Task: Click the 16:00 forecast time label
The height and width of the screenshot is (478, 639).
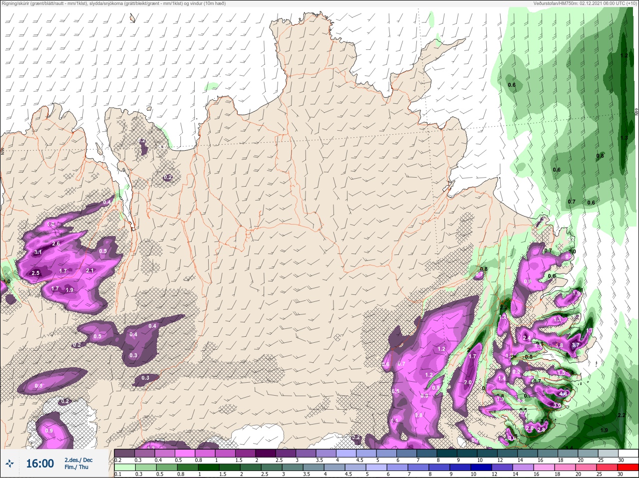Action: pyautogui.click(x=40, y=464)
